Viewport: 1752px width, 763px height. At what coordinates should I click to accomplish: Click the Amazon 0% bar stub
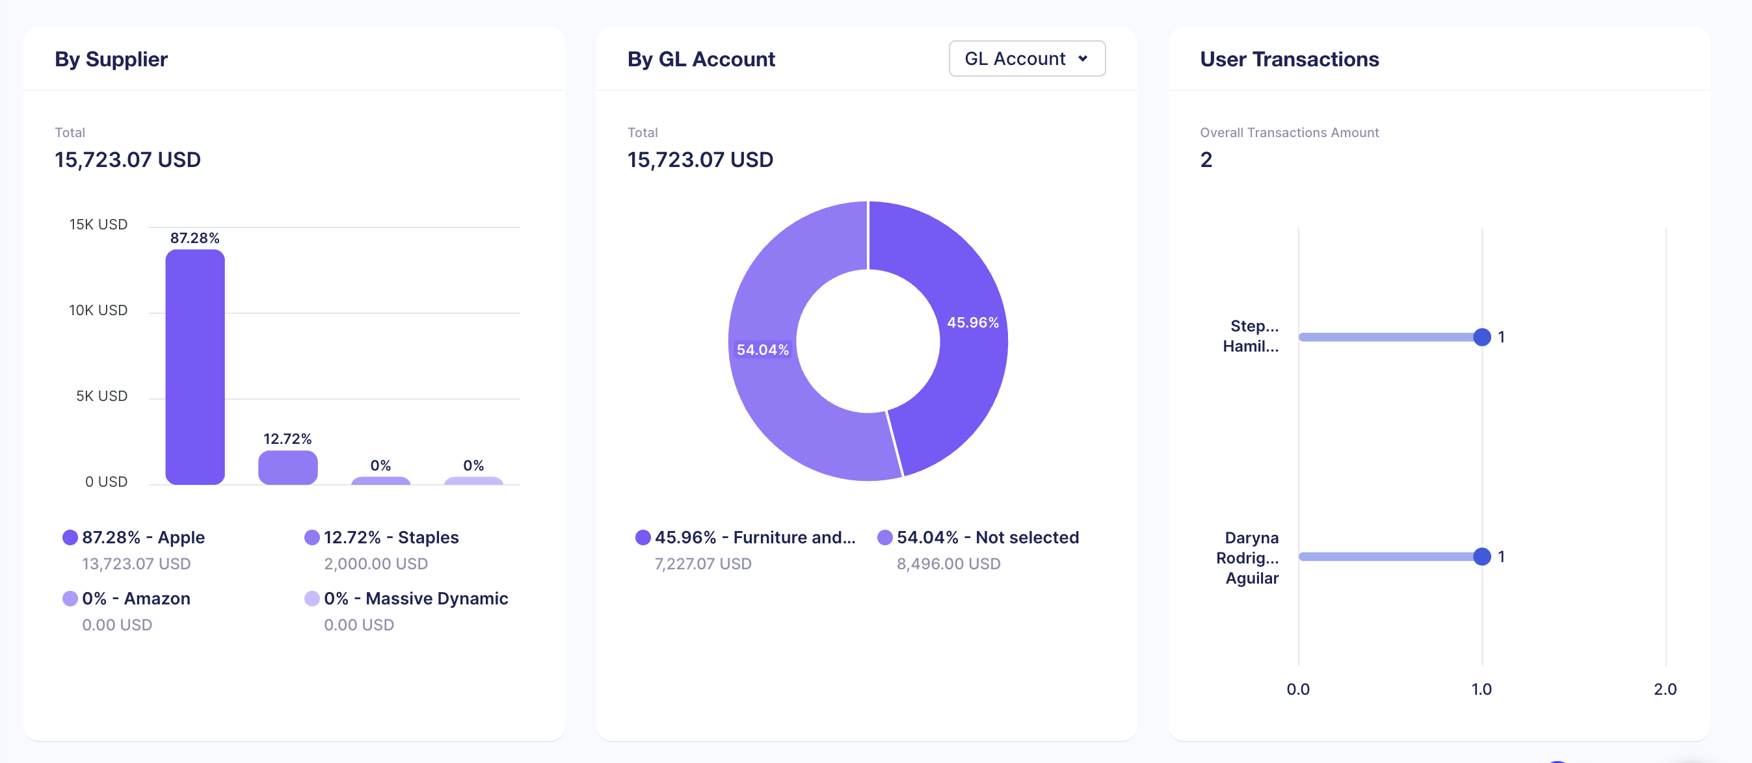[x=380, y=481]
